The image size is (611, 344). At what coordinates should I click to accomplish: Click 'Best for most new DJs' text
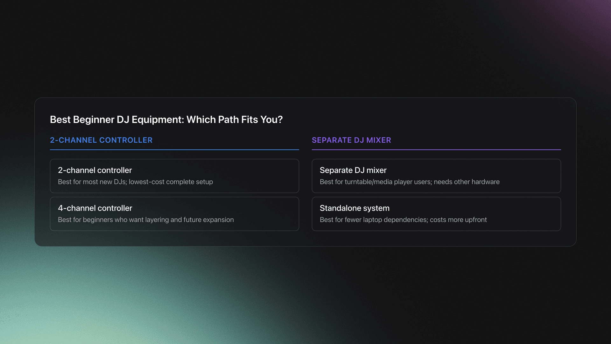pyautogui.click(x=92, y=182)
